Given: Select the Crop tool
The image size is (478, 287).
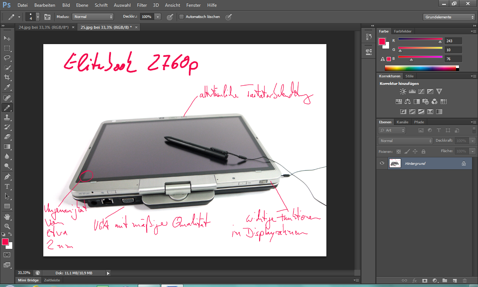Looking at the screenshot, I should (x=7, y=77).
